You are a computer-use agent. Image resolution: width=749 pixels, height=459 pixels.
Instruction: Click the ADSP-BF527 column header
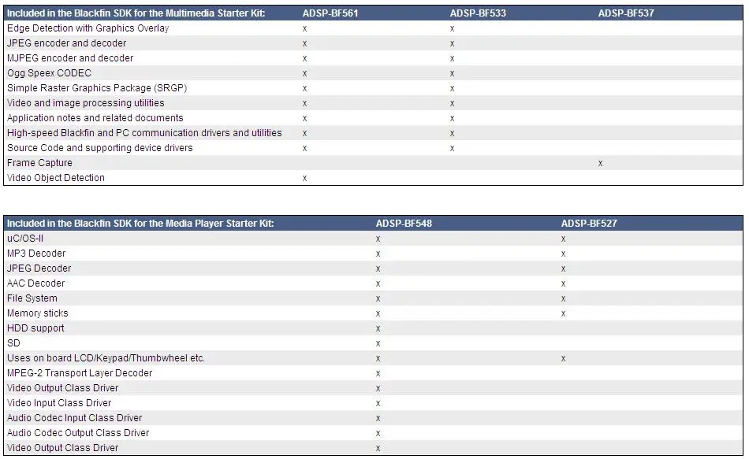click(x=589, y=224)
